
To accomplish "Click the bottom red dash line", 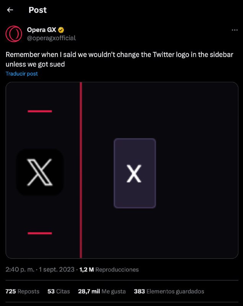I will tap(40, 233).
